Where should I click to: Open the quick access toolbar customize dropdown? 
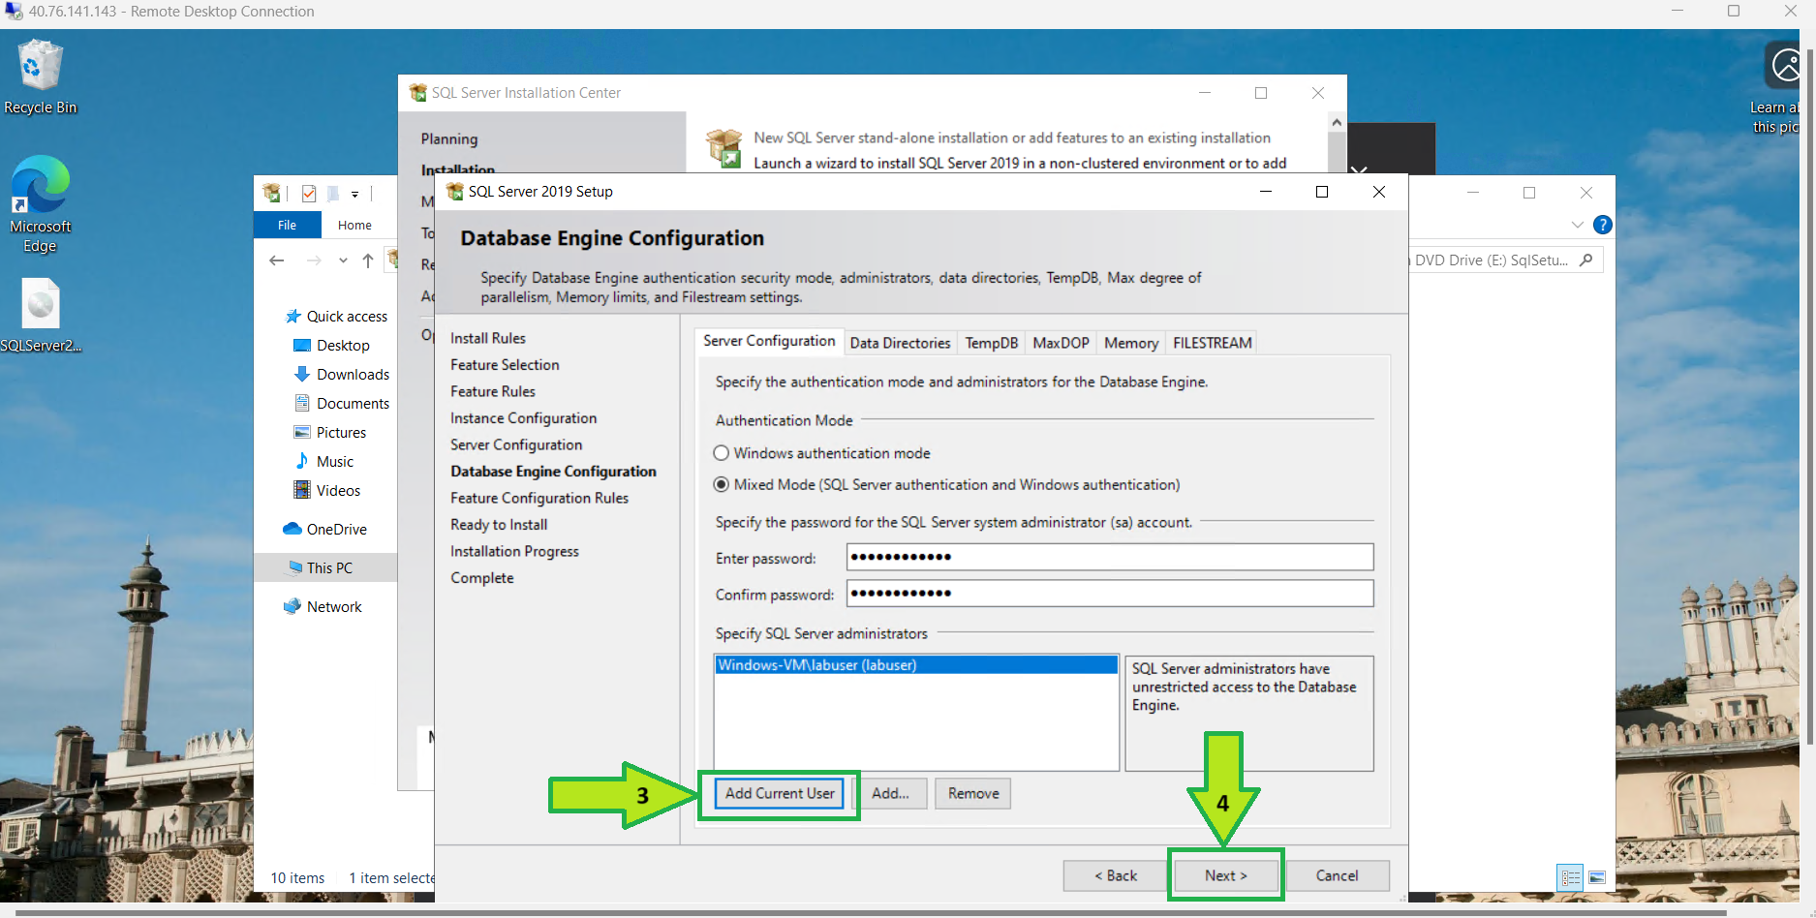click(x=354, y=194)
